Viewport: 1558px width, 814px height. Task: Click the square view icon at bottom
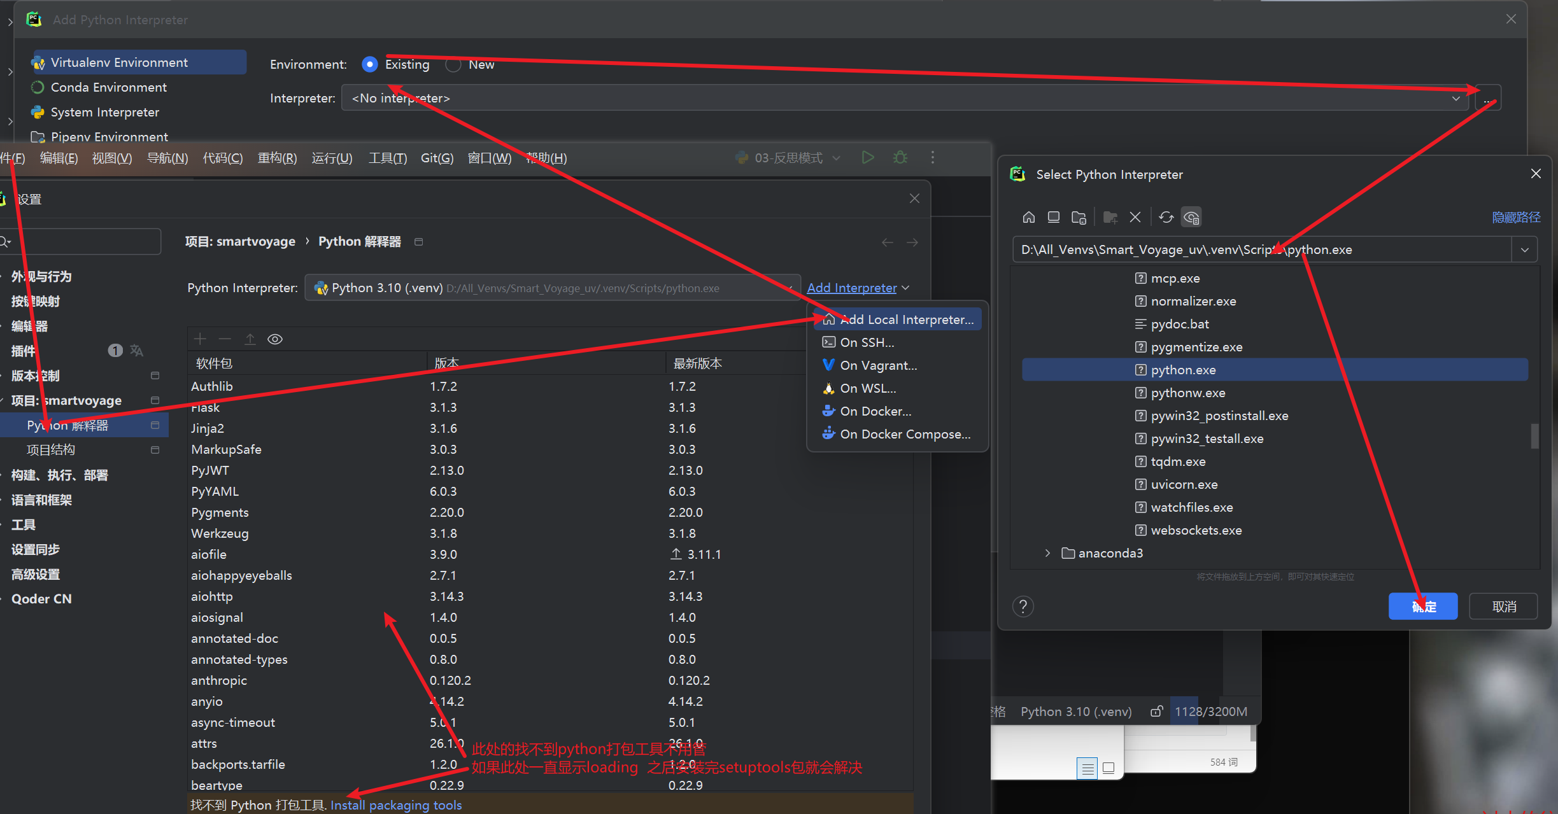coord(1108,768)
